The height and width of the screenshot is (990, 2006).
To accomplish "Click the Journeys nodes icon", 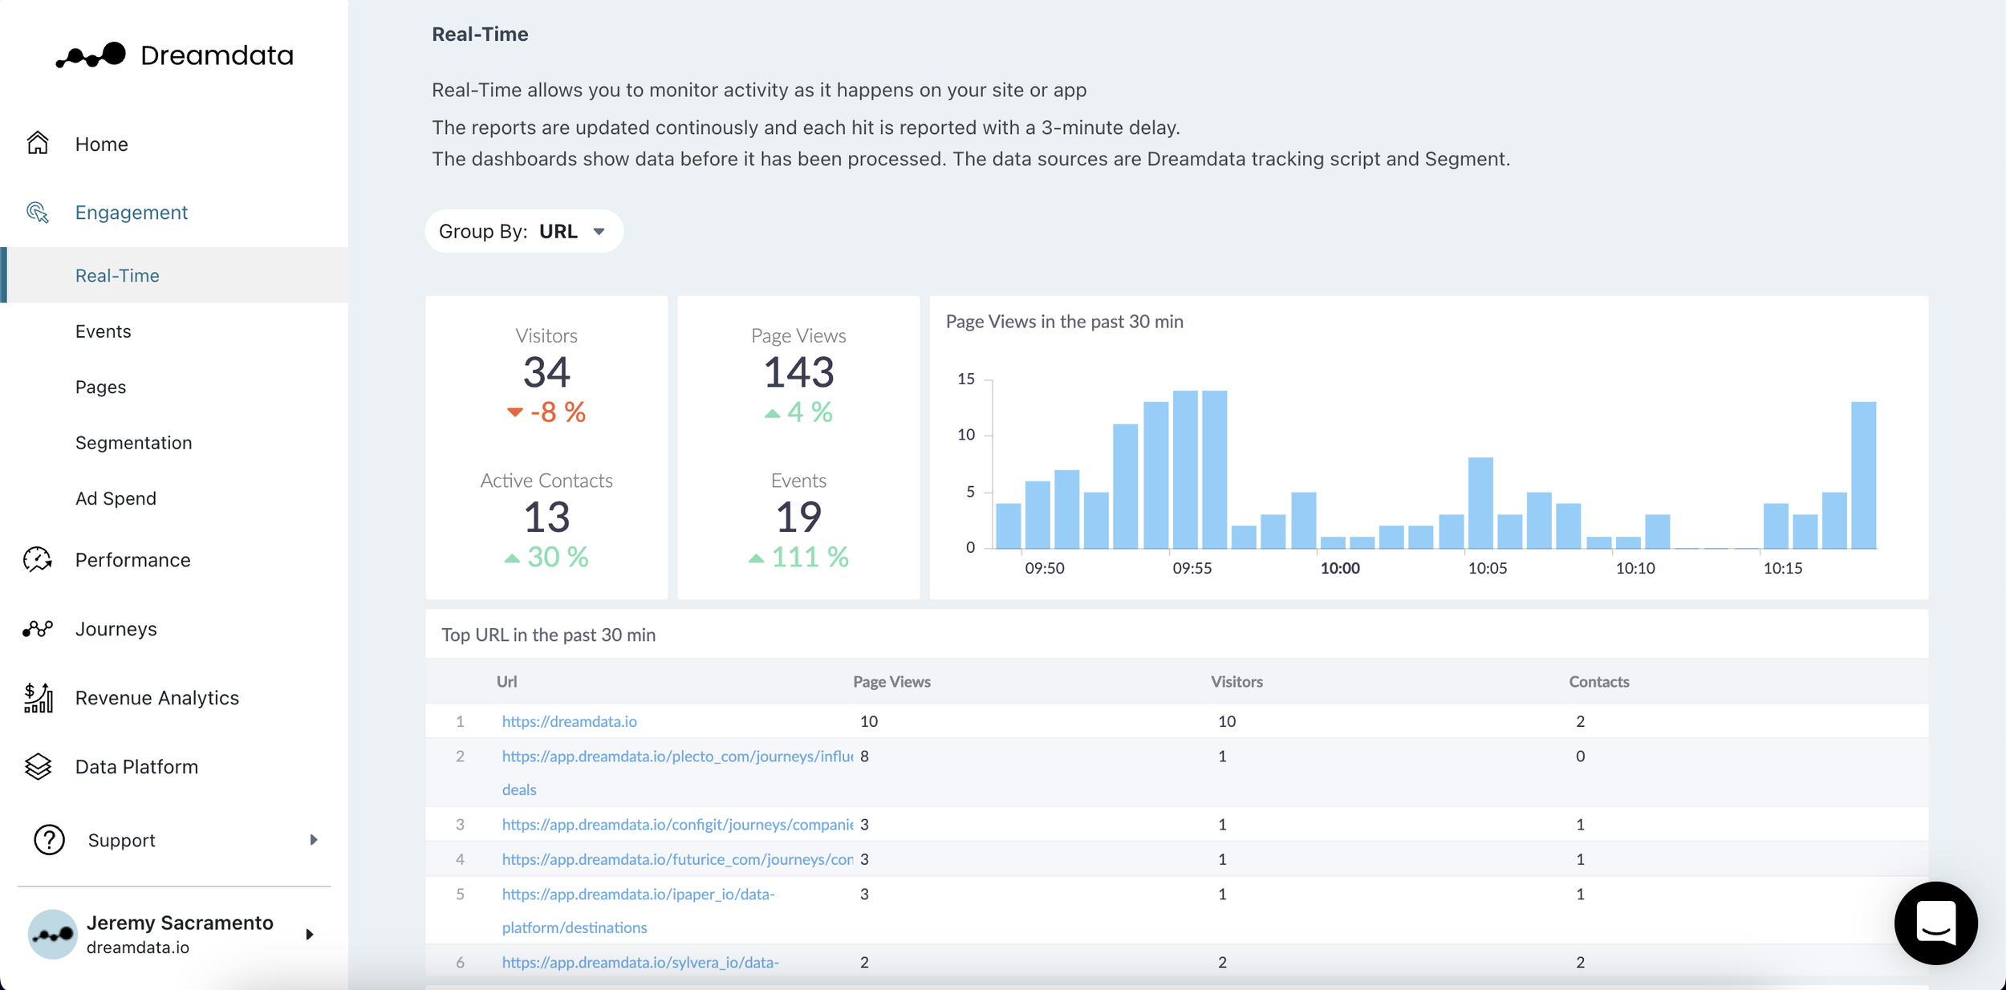I will [x=38, y=628].
